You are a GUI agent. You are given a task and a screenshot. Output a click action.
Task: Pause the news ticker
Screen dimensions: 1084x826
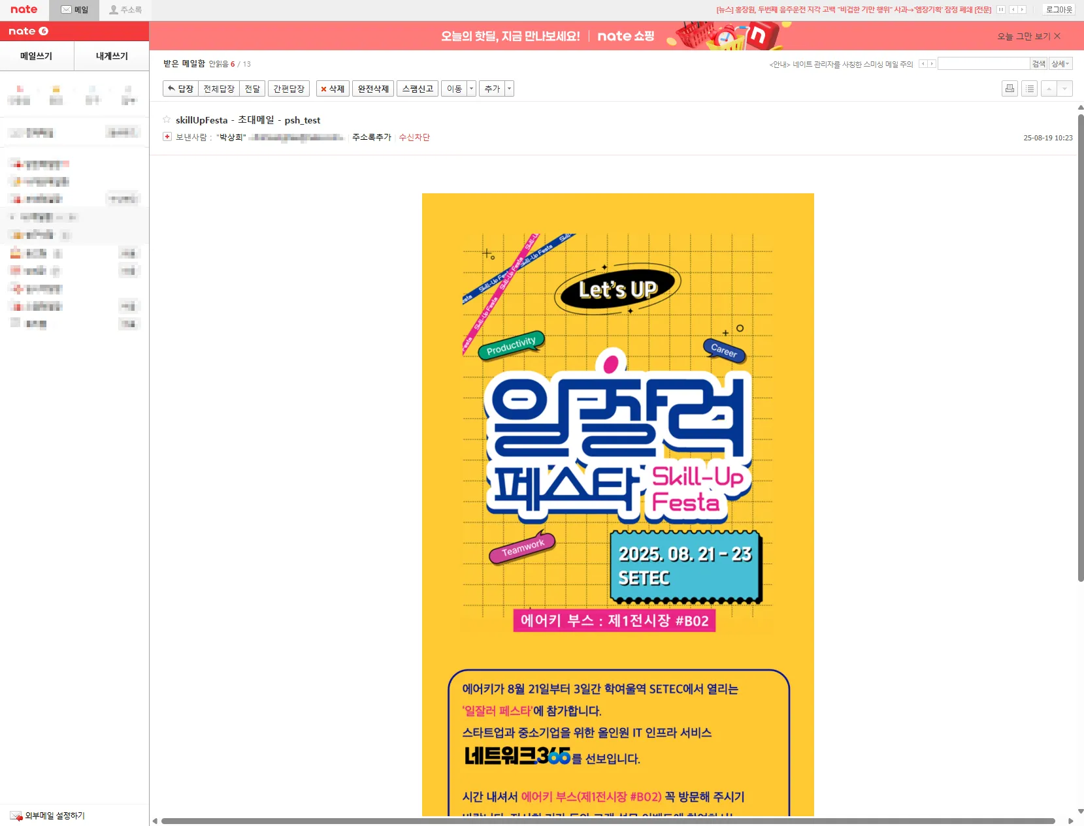1001,10
